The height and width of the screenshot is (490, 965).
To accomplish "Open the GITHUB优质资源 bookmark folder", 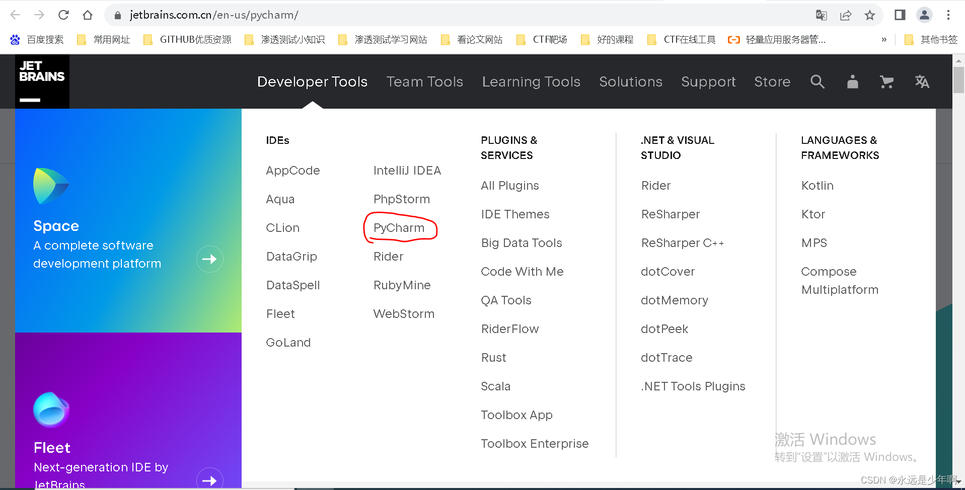I will tap(188, 40).
